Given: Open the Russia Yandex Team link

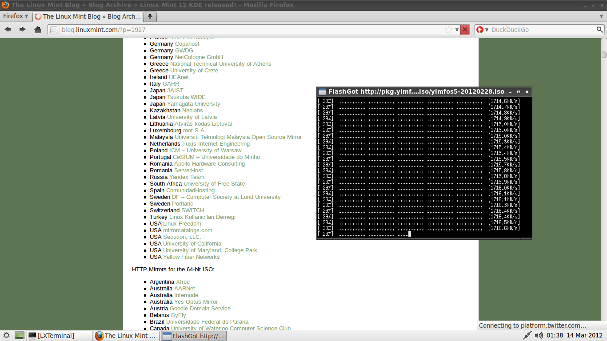Looking at the screenshot, I should pyautogui.click(x=187, y=177).
